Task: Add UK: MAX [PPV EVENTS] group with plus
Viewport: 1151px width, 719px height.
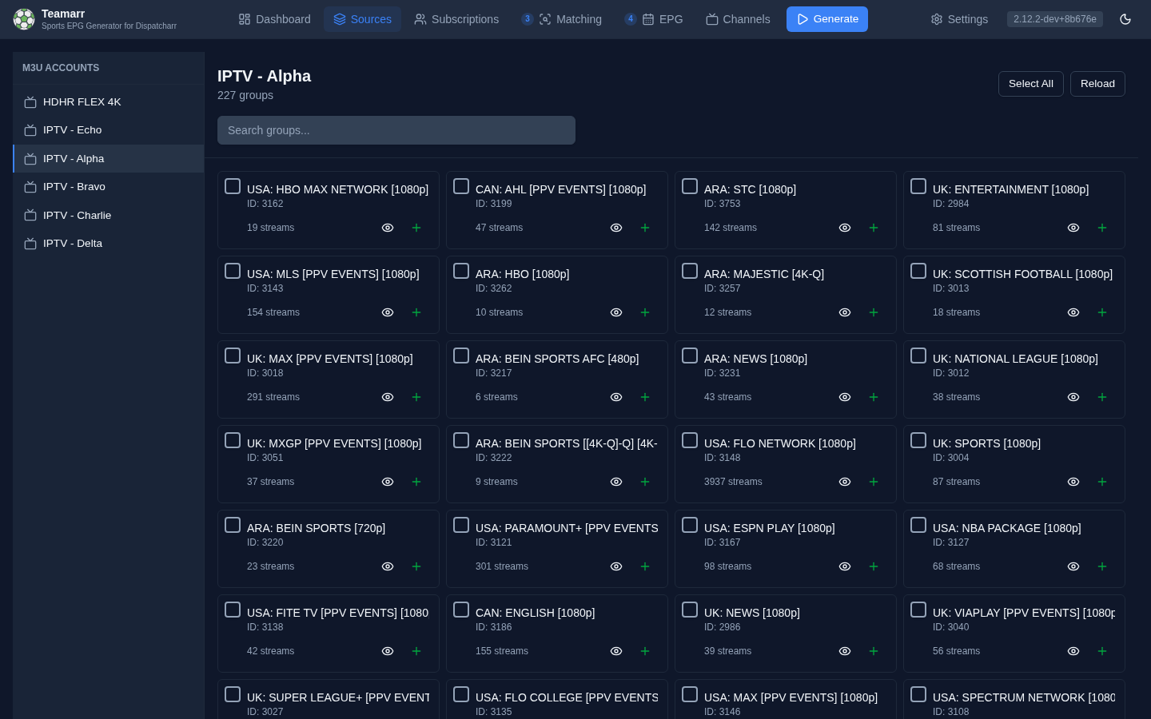Action: (x=416, y=397)
